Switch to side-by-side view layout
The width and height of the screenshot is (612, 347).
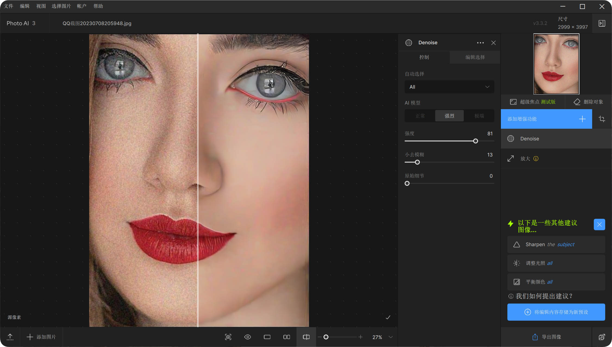click(x=287, y=337)
